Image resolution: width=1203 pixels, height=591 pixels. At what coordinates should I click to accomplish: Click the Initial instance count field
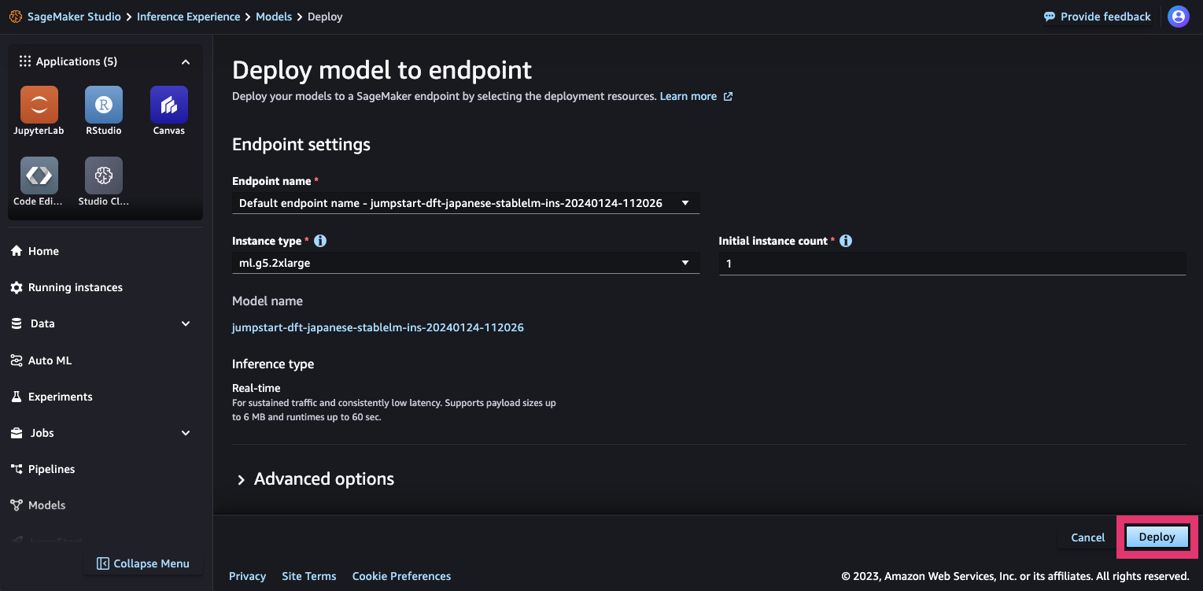pyautogui.click(x=952, y=263)
